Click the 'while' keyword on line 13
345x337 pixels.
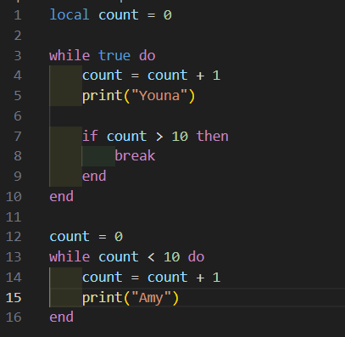coord(70,257)
